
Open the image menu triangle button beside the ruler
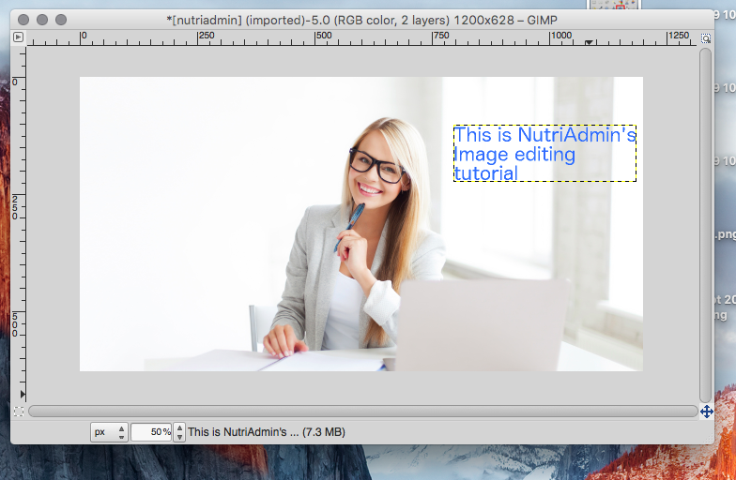[19, 37]
